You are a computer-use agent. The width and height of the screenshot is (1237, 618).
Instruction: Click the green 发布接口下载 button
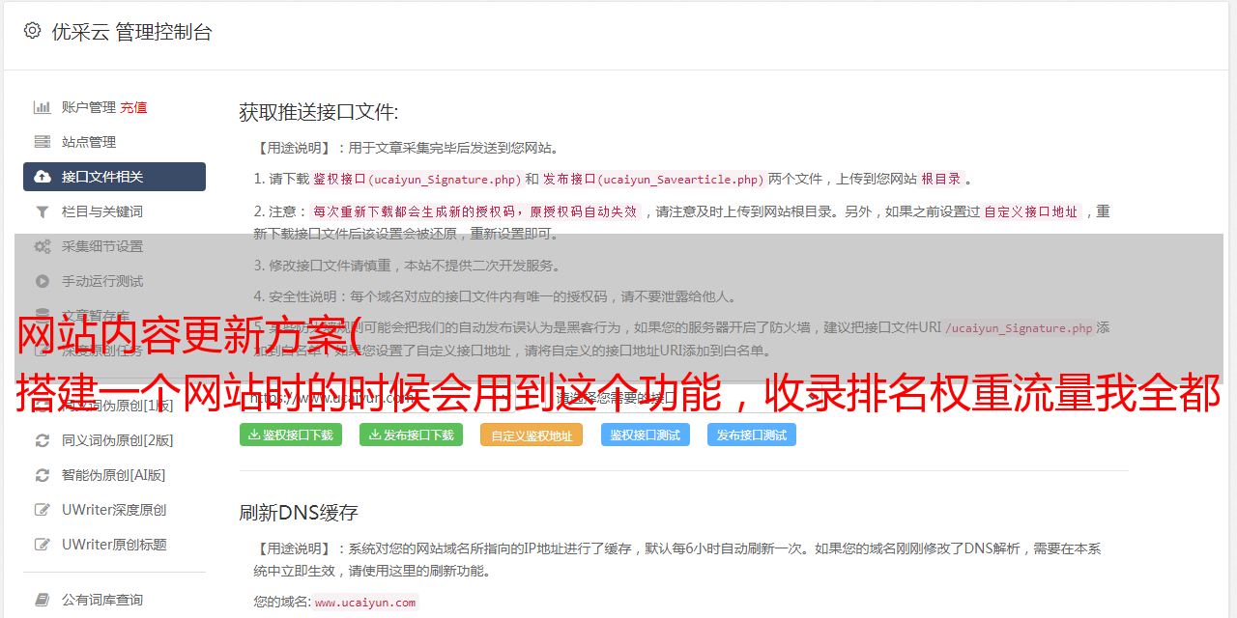point(411,435)
